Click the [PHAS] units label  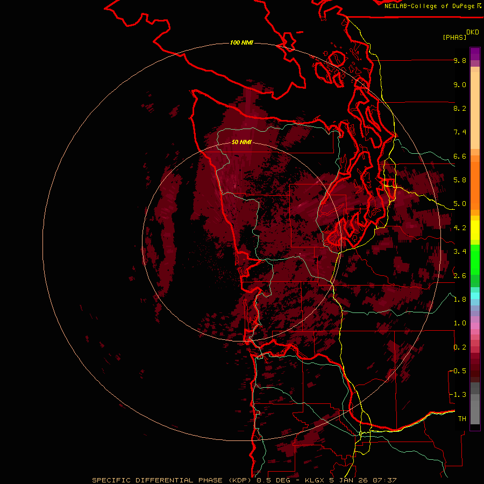454,38
